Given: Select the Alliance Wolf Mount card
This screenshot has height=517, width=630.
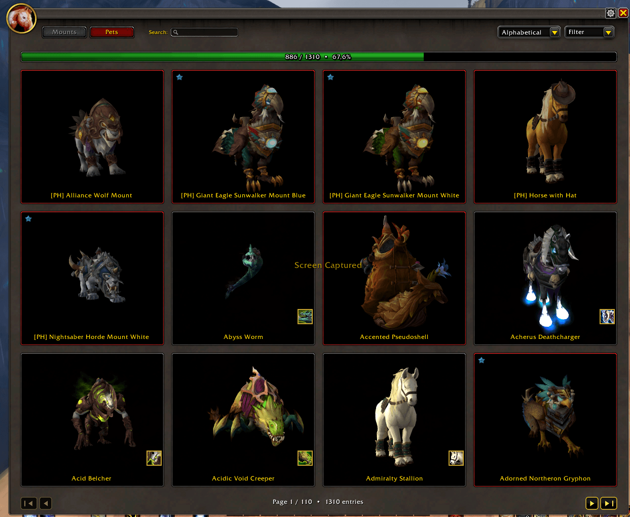Looking at the screenshot, I should (x=92, y=136).
